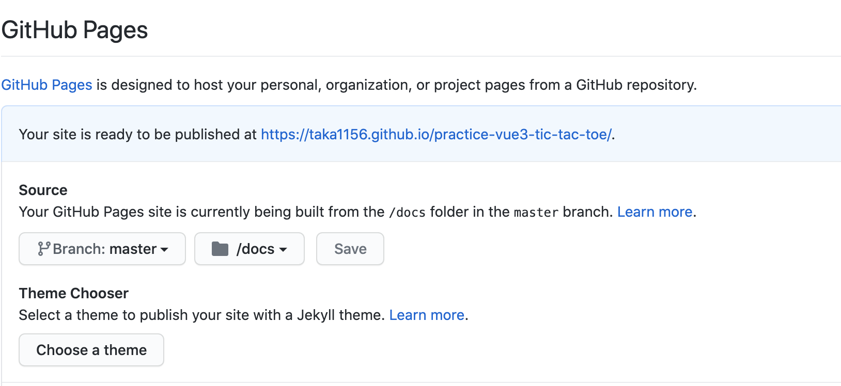841x386 pixels.
Task: Click the inline 'master' code text
Action: point(536,212)
